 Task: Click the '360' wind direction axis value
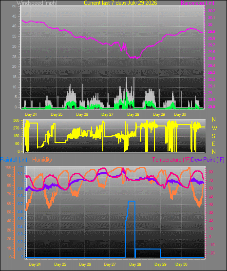coord(16,121)
